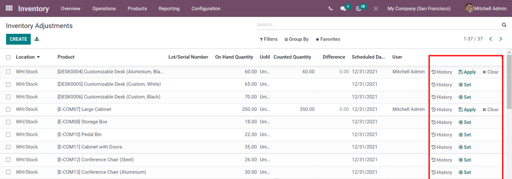Set the quantity for E-COM10 Pedal Bin
The width and height of the screenshot is (512, 179).
[465, 135]
